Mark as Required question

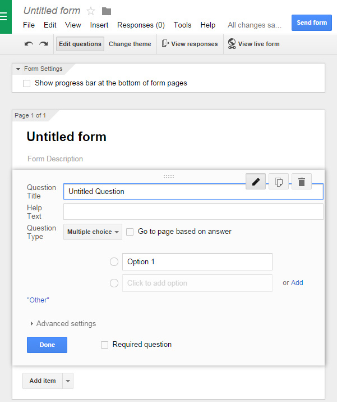coord(105,345)
